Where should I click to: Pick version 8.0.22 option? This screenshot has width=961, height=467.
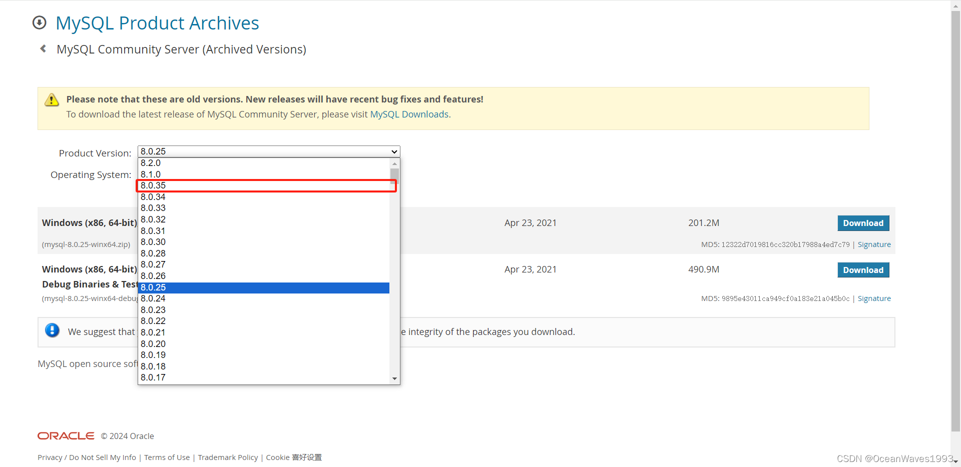(x=264, y=321)
